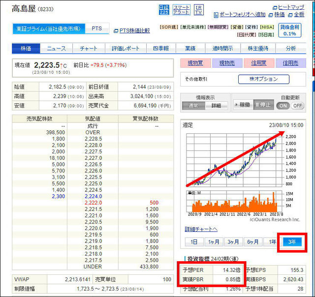
Task: Open the 株主優待 tab
Action: click(258, 48)
